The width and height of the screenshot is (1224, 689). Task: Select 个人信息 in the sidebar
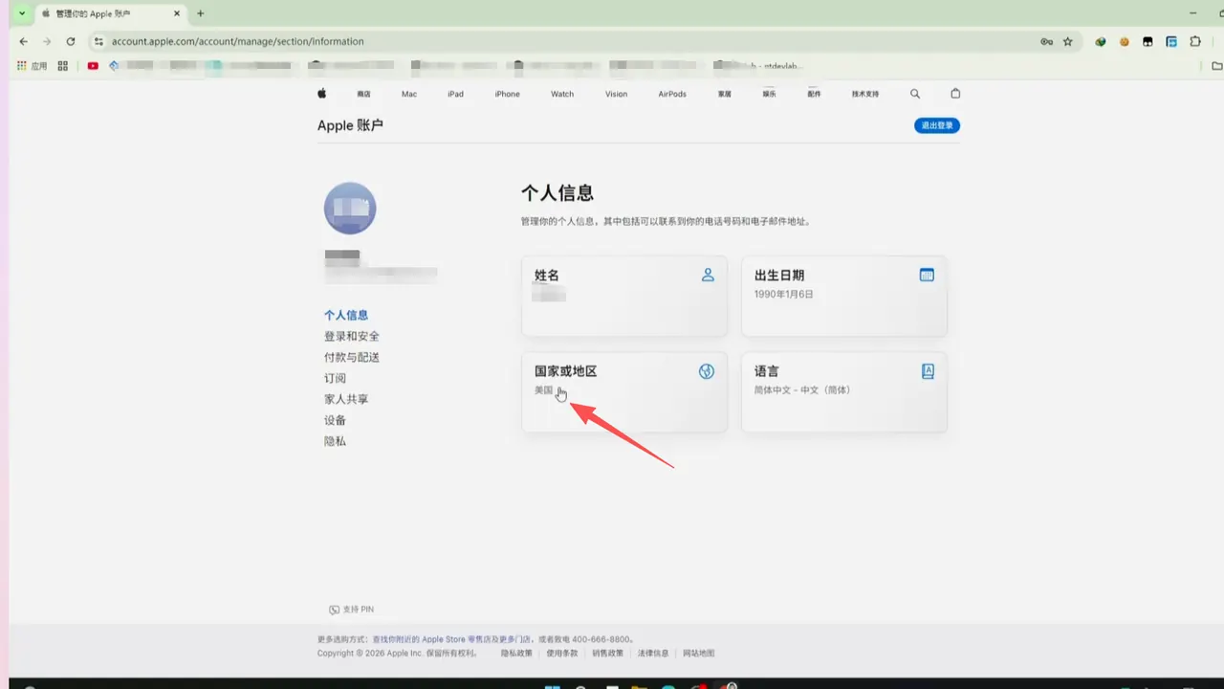pos(346,315)
